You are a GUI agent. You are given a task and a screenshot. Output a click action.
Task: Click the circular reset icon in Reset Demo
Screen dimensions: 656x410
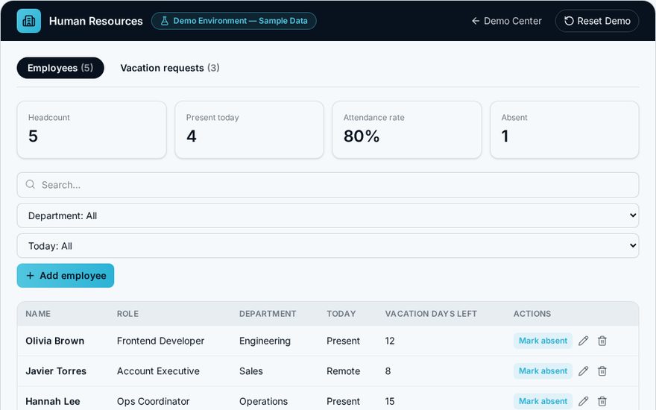[569, 21]
